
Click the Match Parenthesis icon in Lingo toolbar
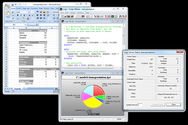(x=102, y=16)
